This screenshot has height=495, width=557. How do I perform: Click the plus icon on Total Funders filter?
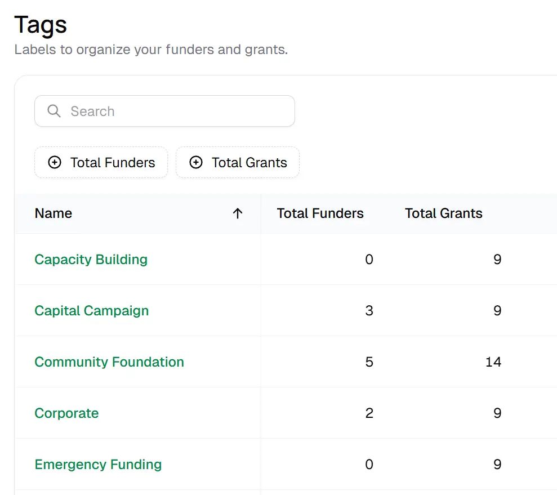pyautogui.click(x=55, y=162)
